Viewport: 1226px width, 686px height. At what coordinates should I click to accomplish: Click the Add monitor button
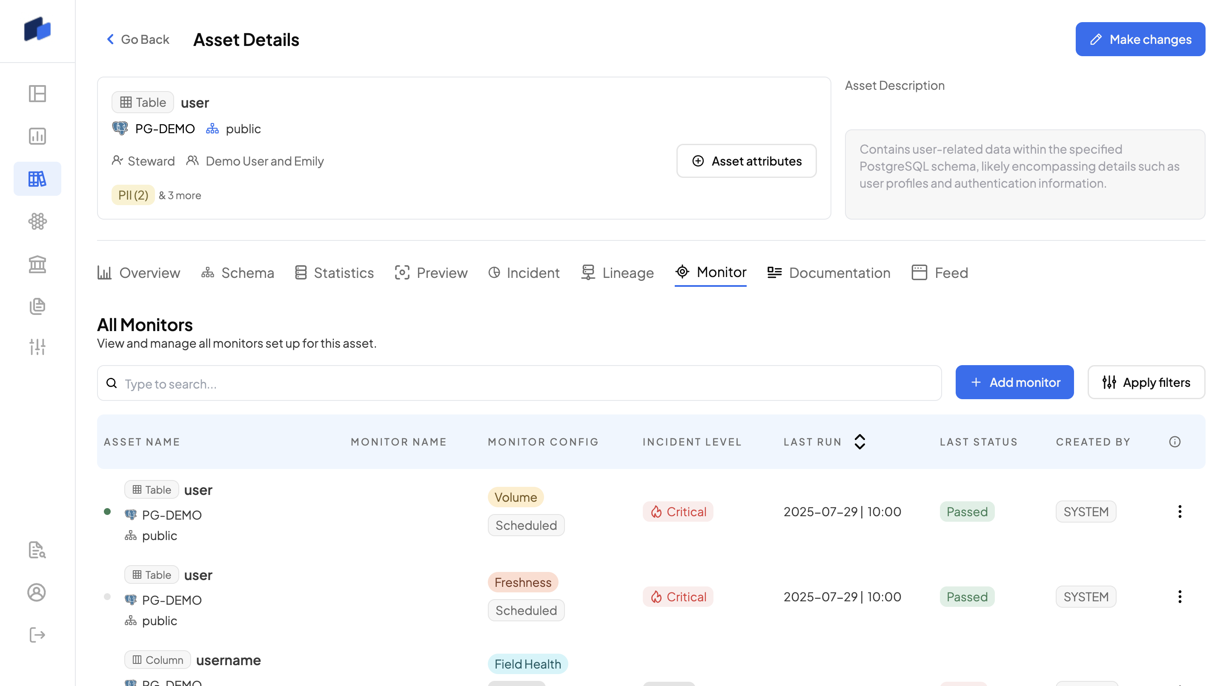(1014, 382)
